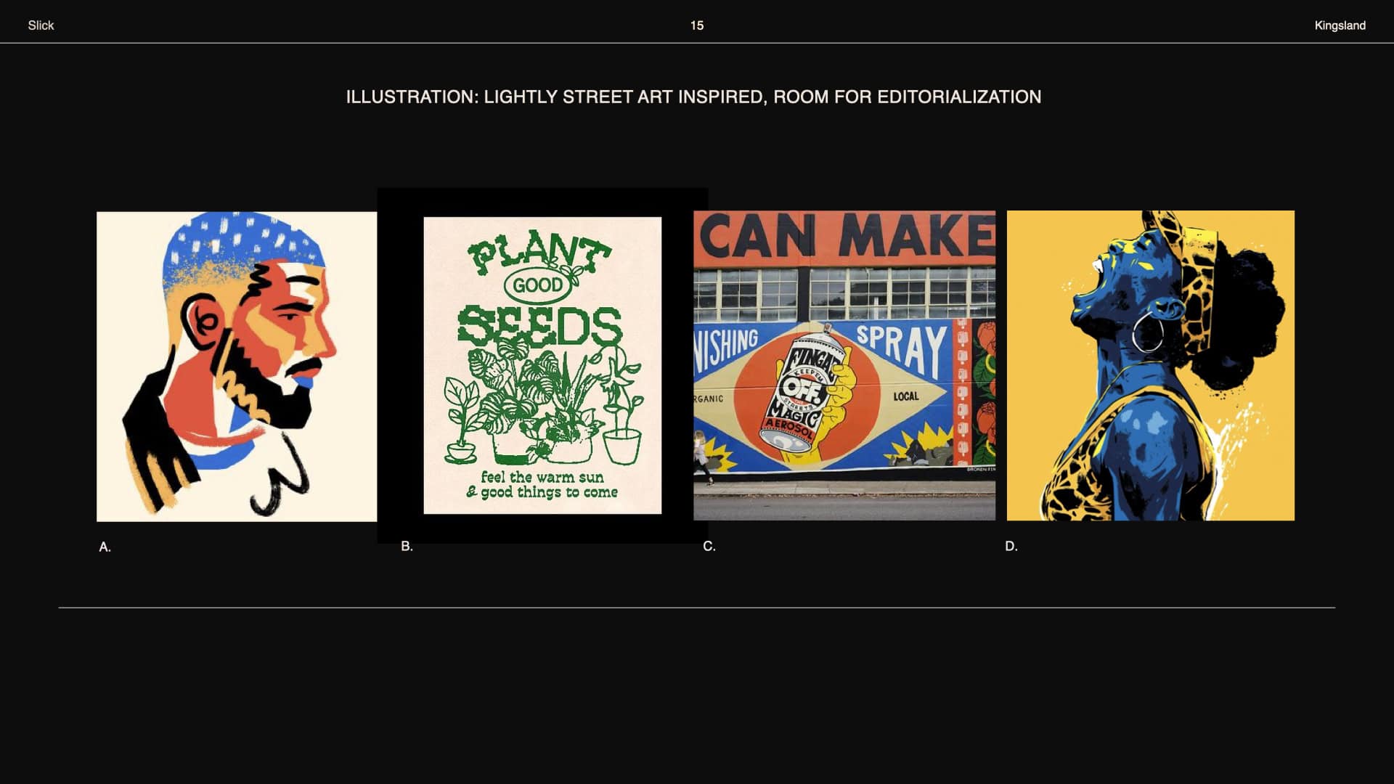Click page number 15
1394x784 pixels.
[696, 25]
